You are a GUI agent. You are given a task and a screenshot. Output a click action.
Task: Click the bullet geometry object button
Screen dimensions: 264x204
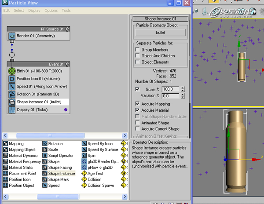coord(160,33)
